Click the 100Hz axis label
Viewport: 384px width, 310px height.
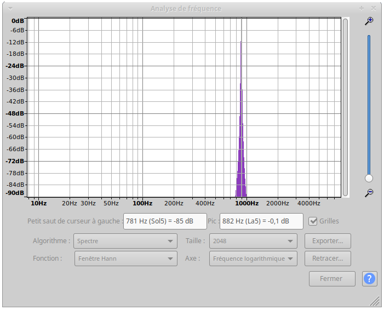[x=142, y=203]
